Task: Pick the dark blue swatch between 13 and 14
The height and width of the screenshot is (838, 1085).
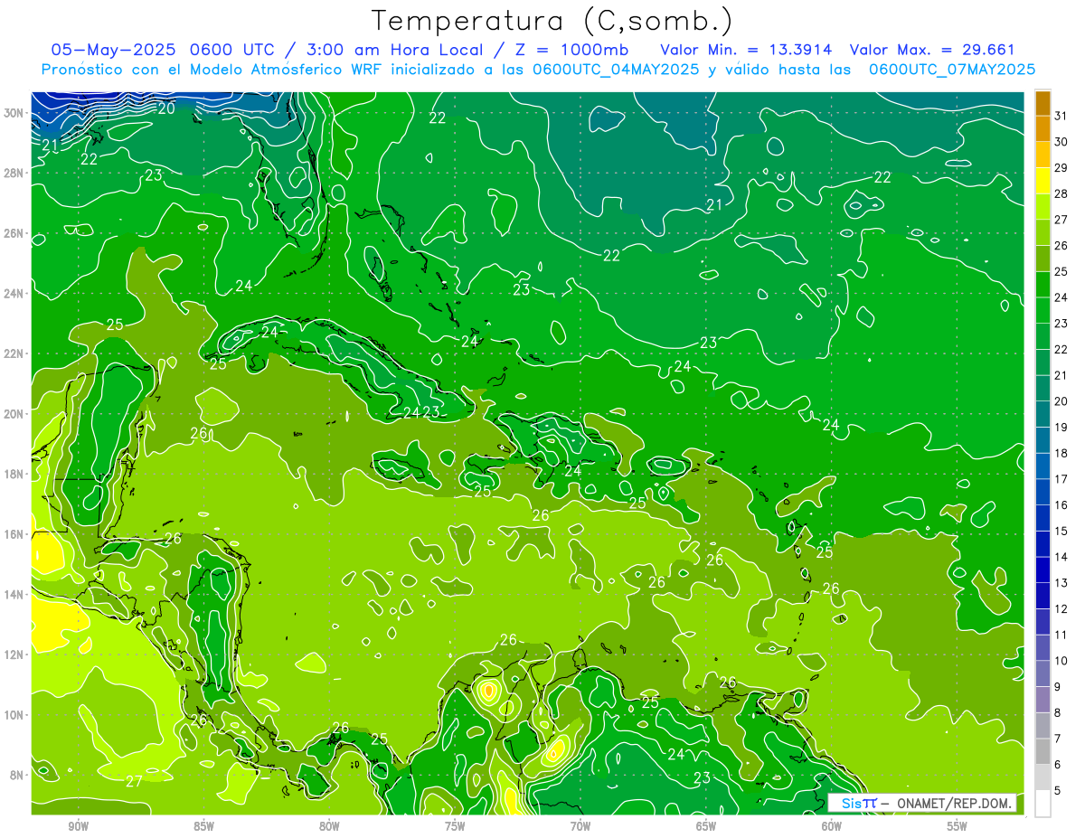Action: [1043, 570]
